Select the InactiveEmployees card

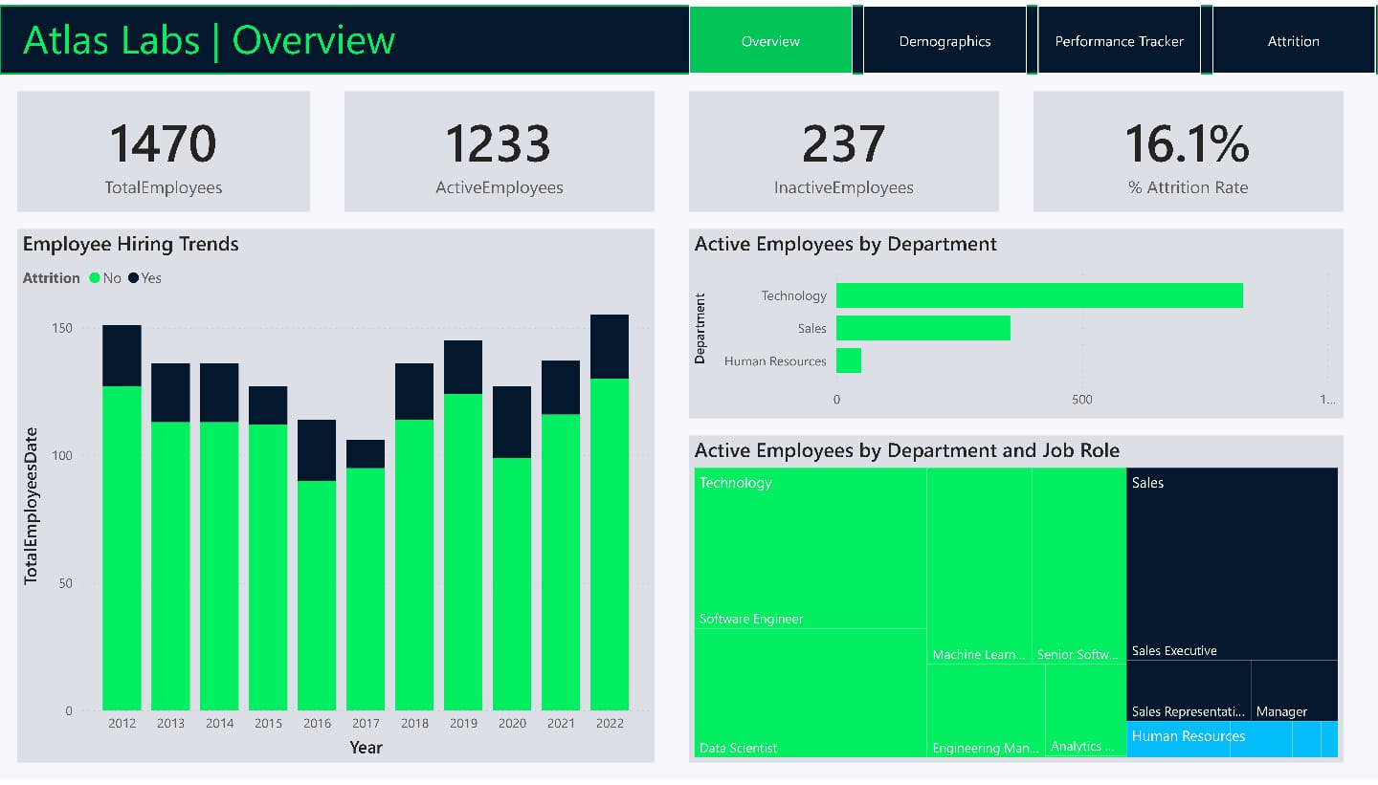point(843,151)
